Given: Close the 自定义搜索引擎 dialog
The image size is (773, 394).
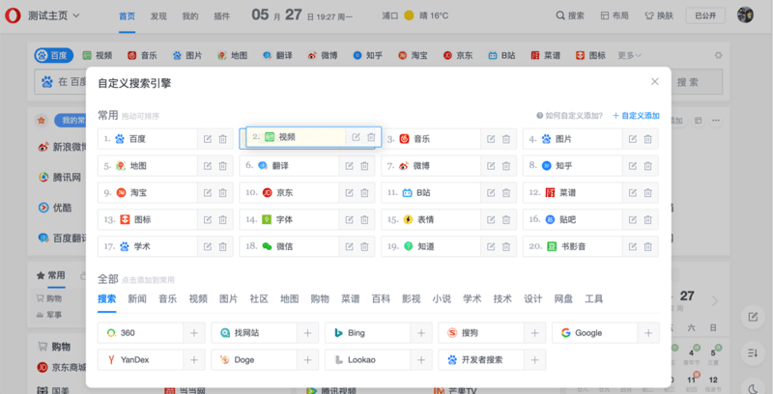Looking at the screenshot, I should pyautogui.click(x=655, y=81).
